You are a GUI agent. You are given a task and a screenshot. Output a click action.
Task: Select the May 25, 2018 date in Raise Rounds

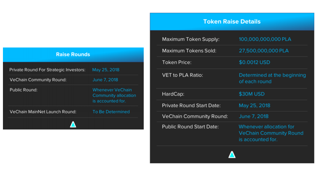[106, 70]
